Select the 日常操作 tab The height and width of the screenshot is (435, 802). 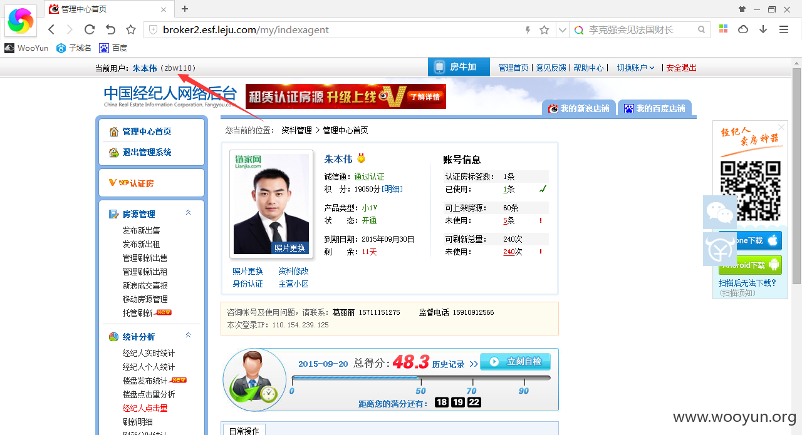click(x=244, y=431)
